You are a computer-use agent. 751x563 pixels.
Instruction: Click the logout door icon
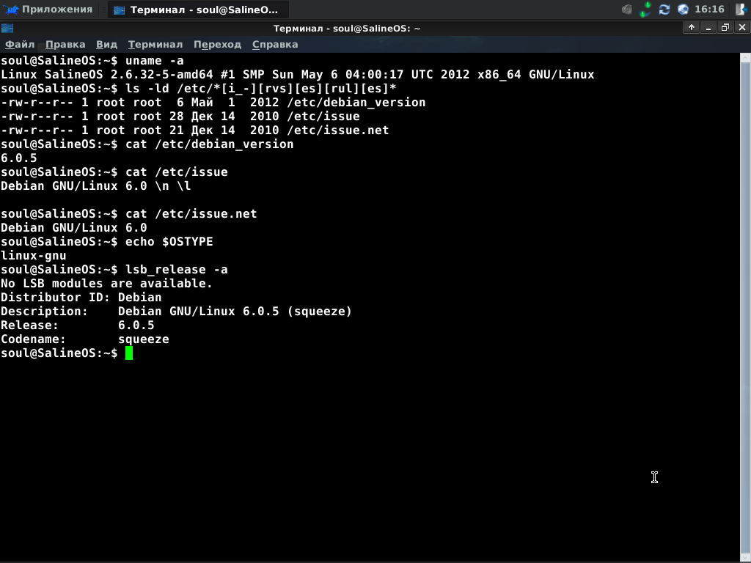coord(741,10)
